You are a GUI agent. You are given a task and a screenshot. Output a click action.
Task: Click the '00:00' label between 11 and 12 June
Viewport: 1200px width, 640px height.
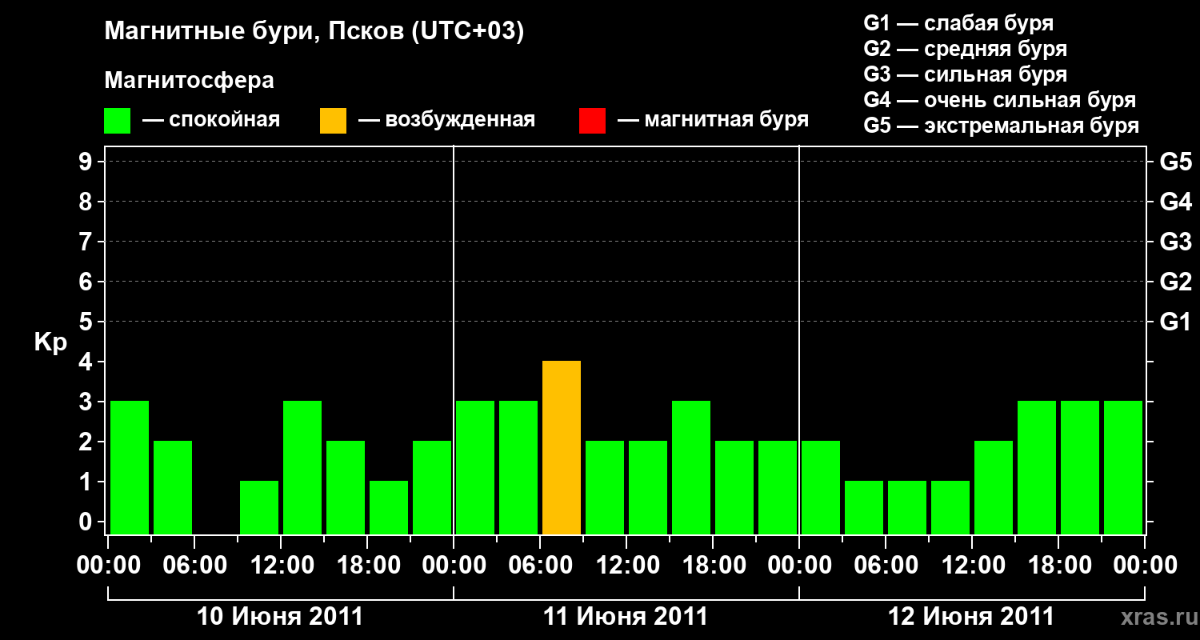point(799,566)
